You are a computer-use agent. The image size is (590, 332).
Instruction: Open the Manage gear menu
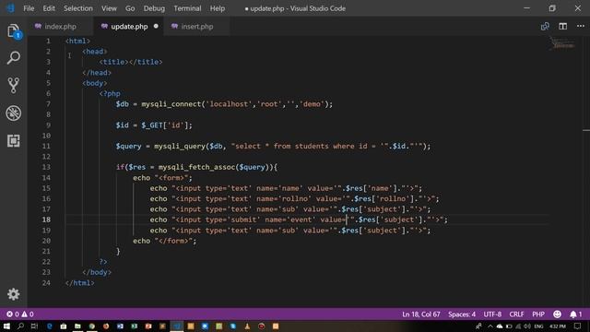coord(14,294)
